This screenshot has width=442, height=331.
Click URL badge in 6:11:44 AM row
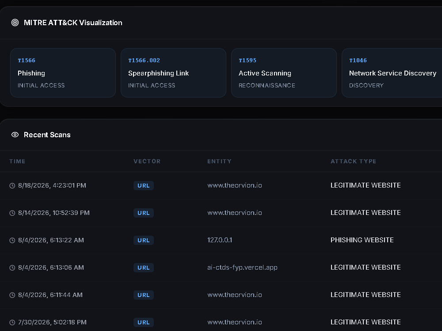pyautogui.click(x=144, y=295)
